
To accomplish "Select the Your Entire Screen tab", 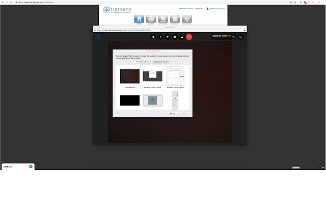I will pos(143,62).
